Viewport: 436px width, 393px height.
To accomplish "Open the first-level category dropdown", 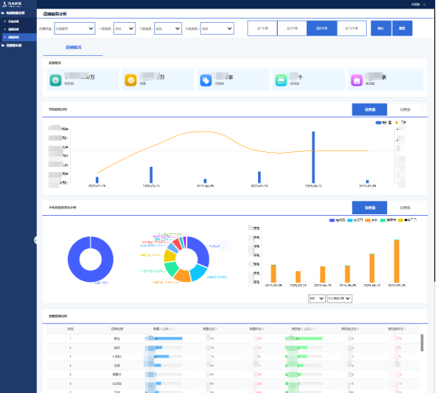I will 124,28.
